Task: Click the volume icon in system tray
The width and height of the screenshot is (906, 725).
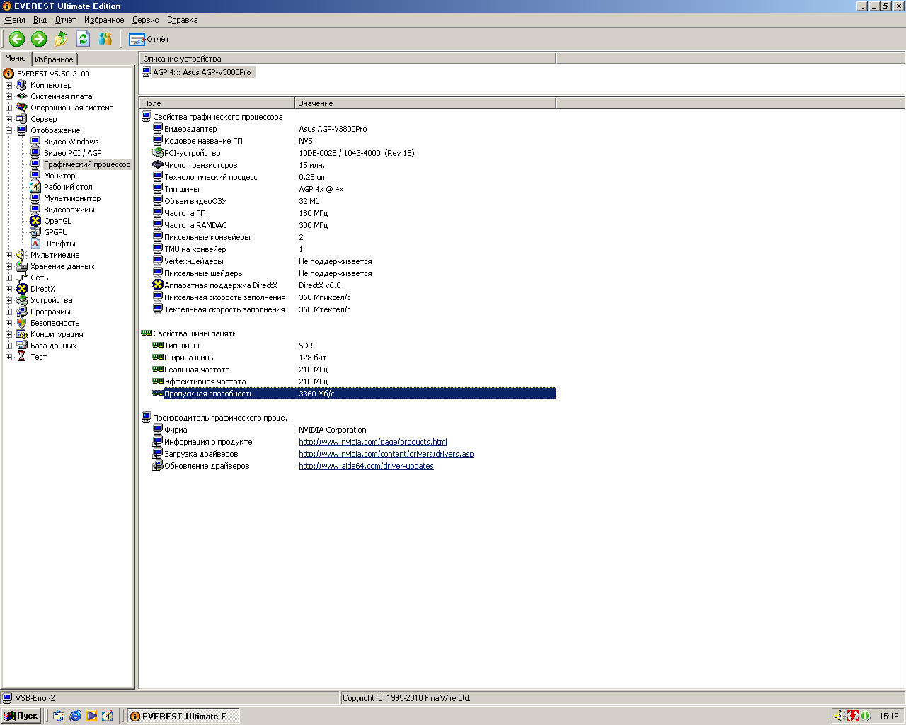Action: click(839, 716)
